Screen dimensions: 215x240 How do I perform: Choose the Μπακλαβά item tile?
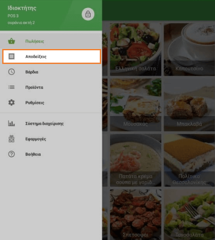point(189,105)
